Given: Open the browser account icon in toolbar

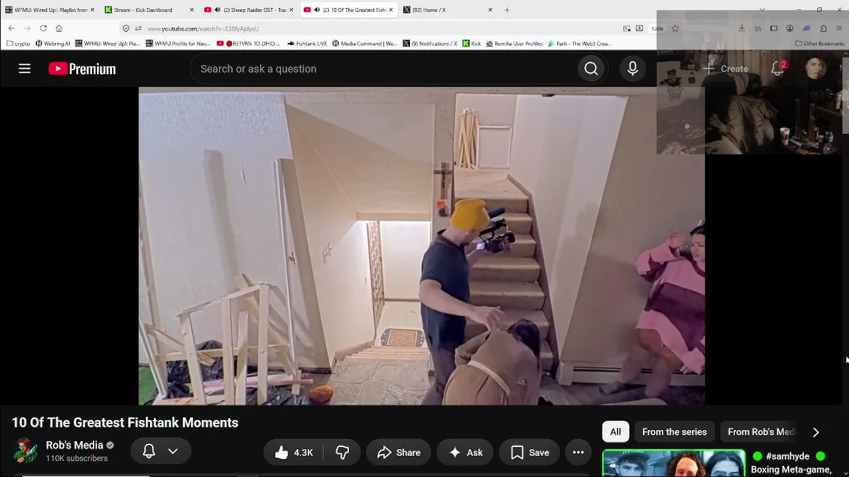Looking at the screenshot, I should (x=790, y=28).
